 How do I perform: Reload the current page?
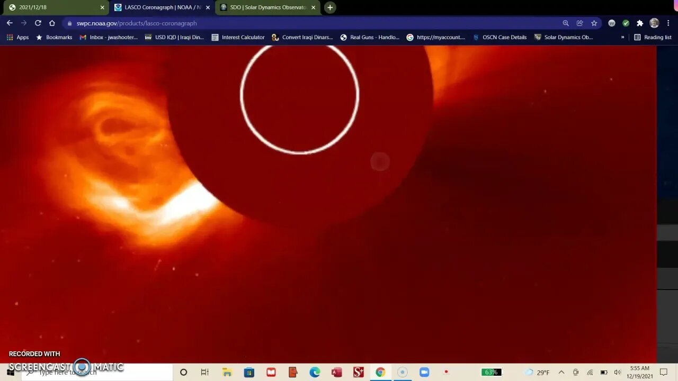tap(38, 23)
